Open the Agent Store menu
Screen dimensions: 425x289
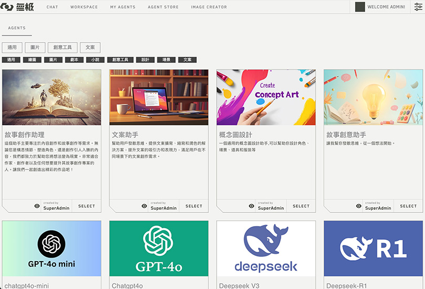163,7
